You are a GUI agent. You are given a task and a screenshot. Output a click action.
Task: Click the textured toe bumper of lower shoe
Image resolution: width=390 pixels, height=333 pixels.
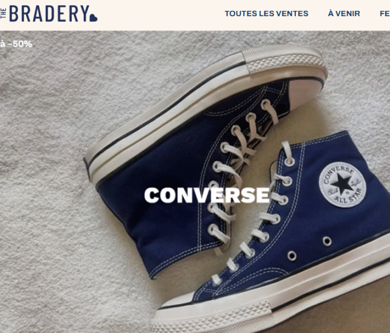212,315
